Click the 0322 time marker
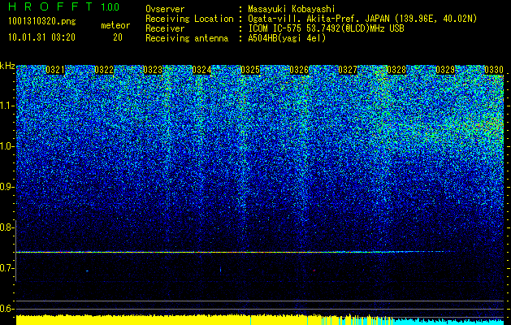Screen dimensions: 511x325 pos(104,70)
